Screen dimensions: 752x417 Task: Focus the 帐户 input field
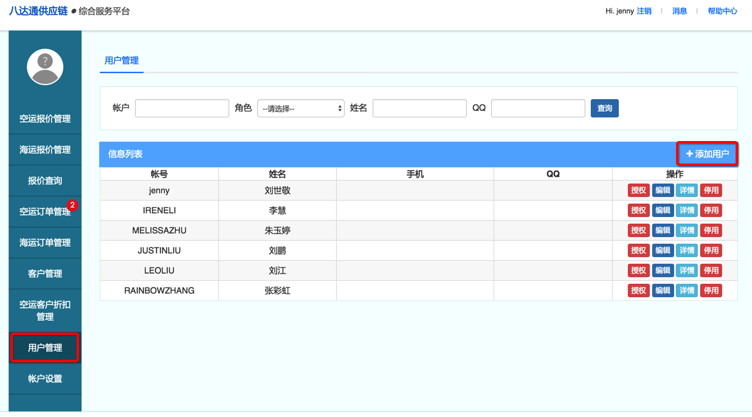click(182, 108)
